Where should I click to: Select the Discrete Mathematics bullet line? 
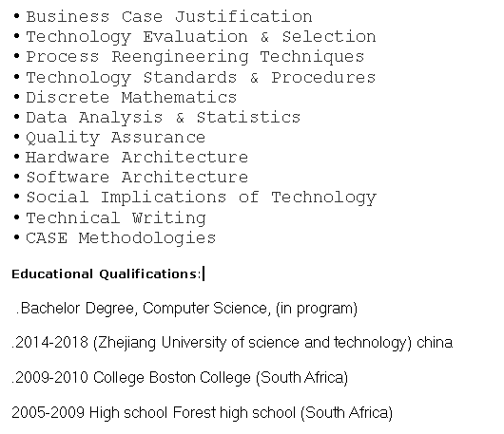pos(131,97)
